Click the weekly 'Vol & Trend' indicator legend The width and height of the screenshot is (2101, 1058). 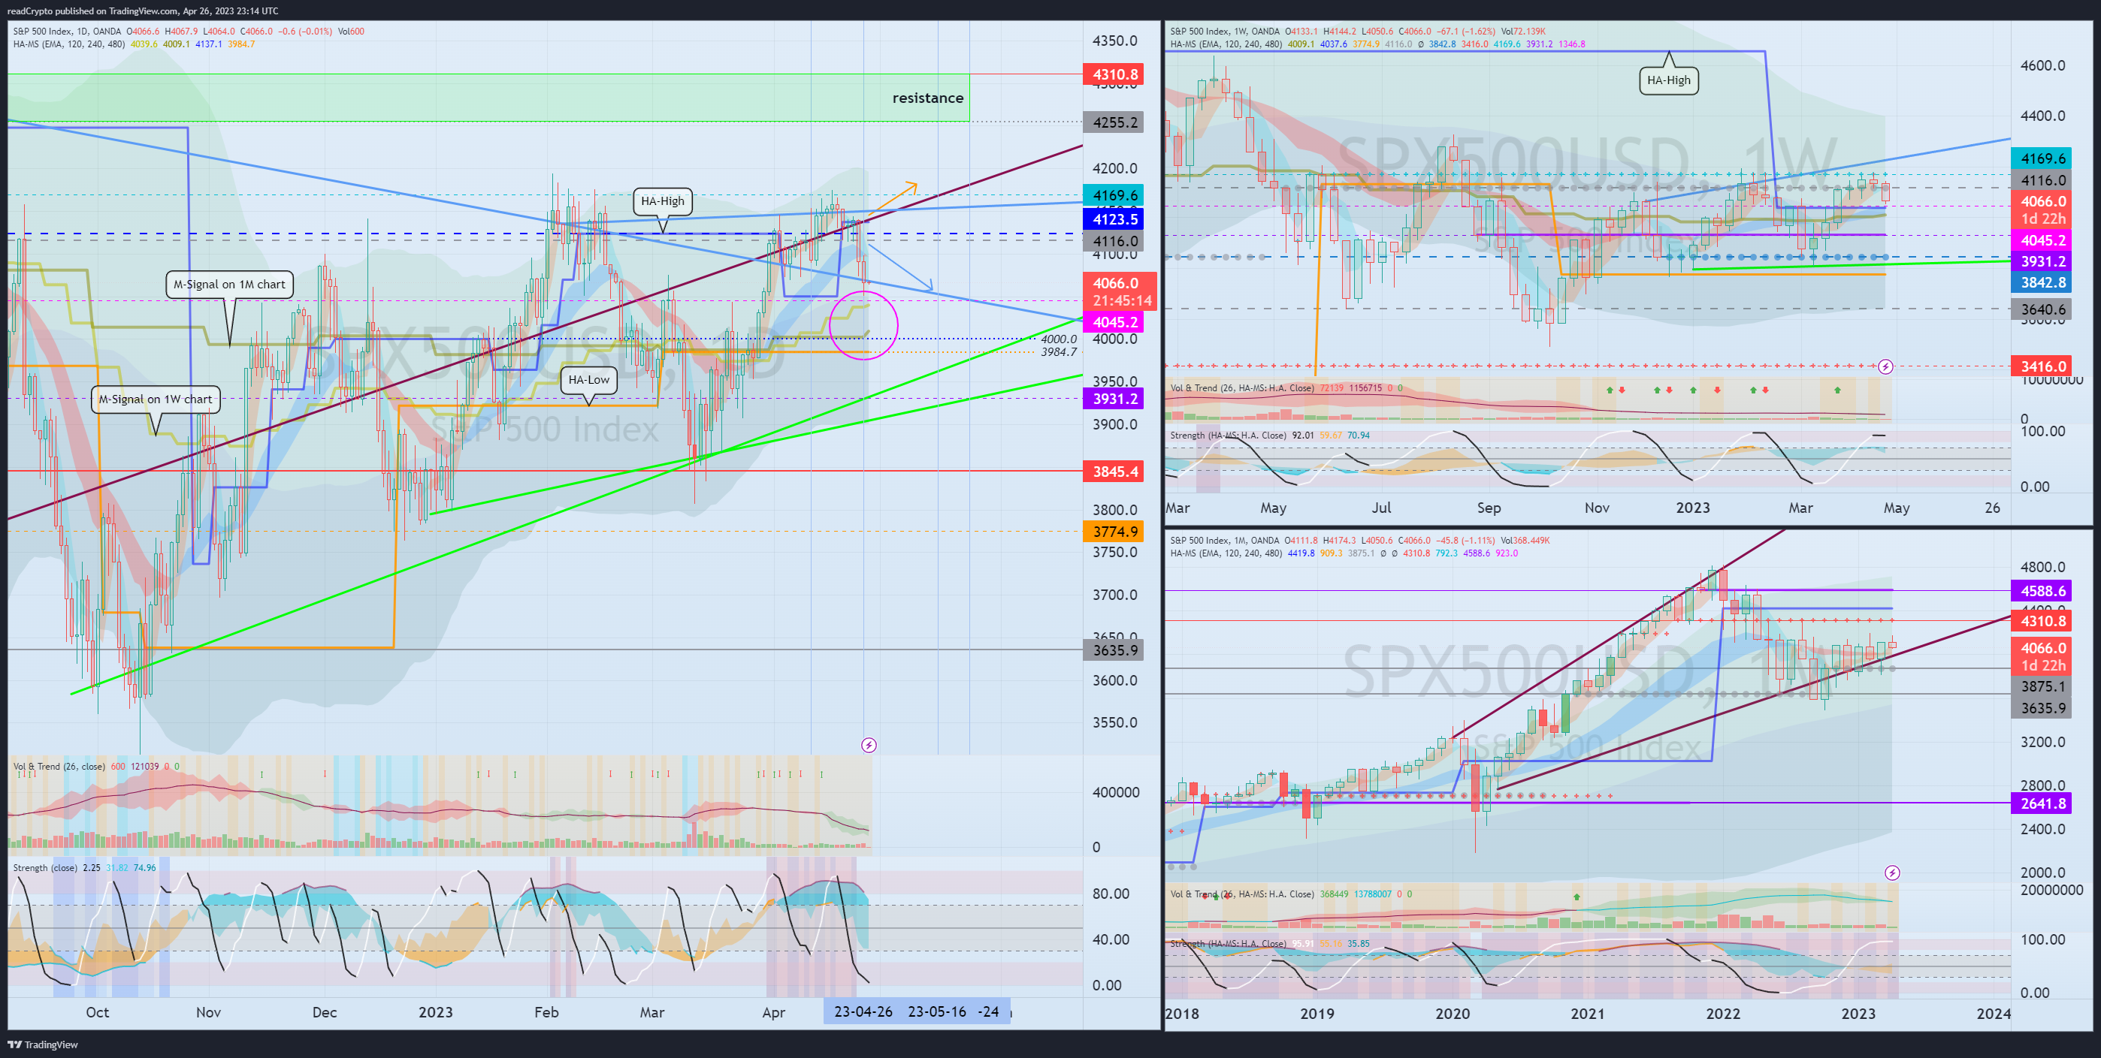click(1242, 388)
